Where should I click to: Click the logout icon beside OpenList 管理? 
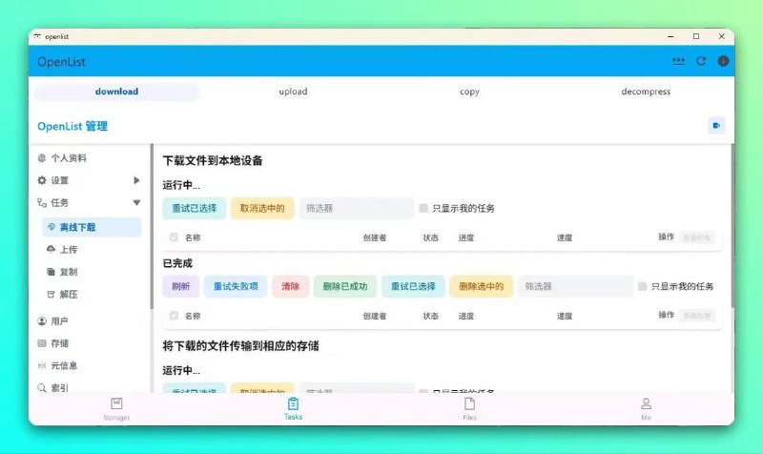pyautogui.click(x=716, y=125)
